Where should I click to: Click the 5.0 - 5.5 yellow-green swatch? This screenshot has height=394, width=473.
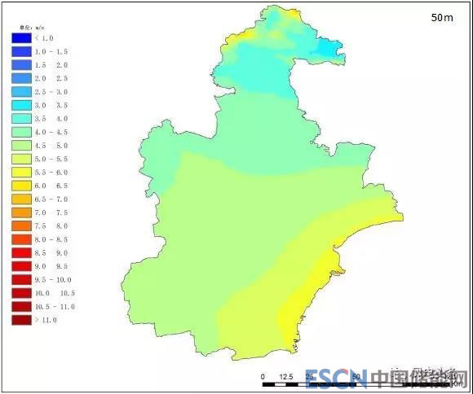click(x=21, y=159)
